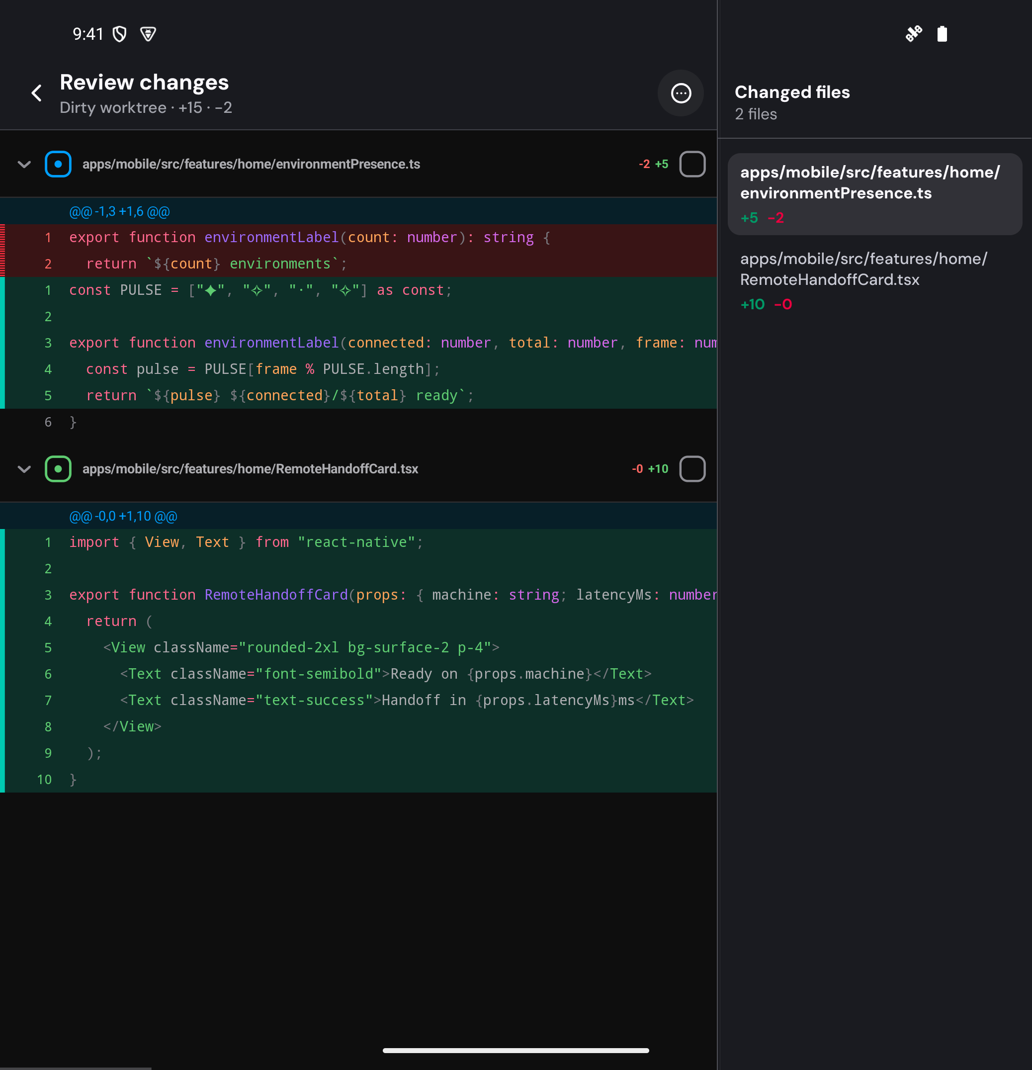This screenshot has height=1070, width=1032.
Task: Click the '+5 −2' stat in Changed files
Action: click(762, 218)
